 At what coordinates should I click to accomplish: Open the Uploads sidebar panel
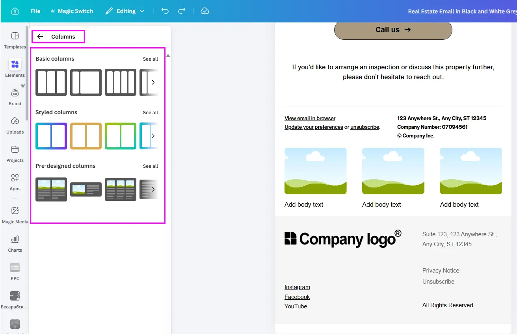coord(15,125)
